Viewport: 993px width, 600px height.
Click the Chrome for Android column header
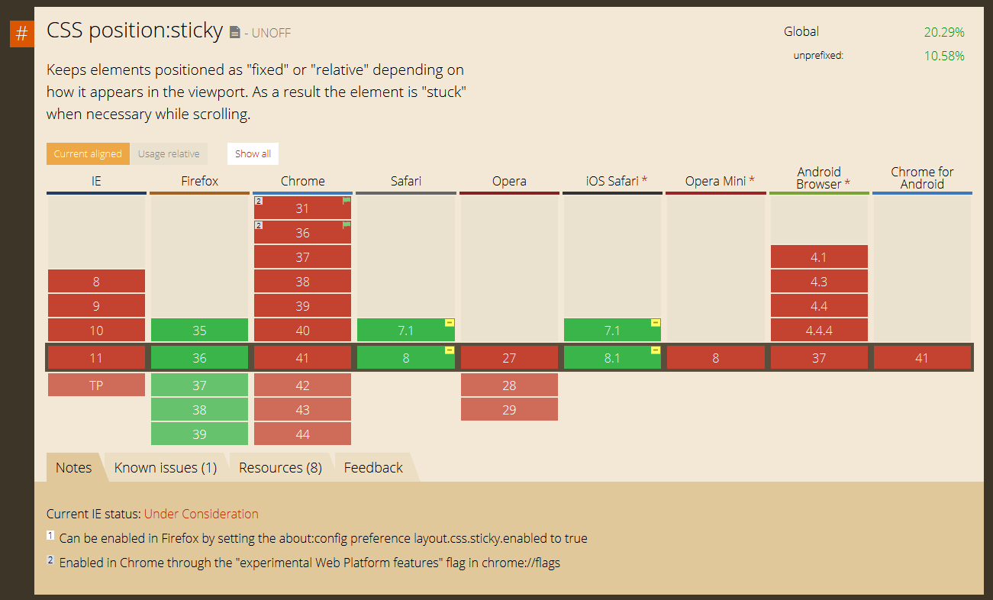[x=922, y=178]
